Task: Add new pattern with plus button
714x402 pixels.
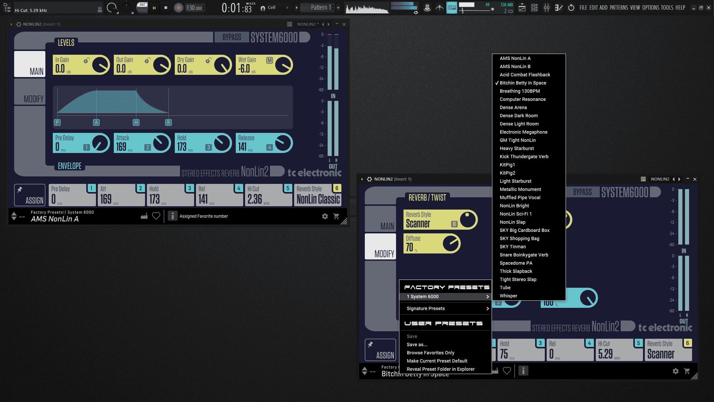Action: click(x=338, y=7)
